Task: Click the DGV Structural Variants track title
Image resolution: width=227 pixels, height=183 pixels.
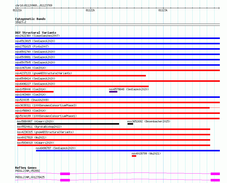Action: 36,33
